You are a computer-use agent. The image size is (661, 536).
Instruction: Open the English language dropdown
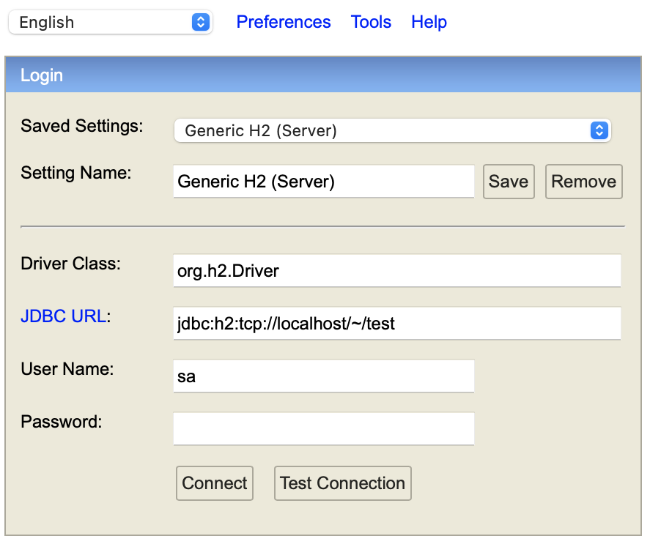coord(110,22)
